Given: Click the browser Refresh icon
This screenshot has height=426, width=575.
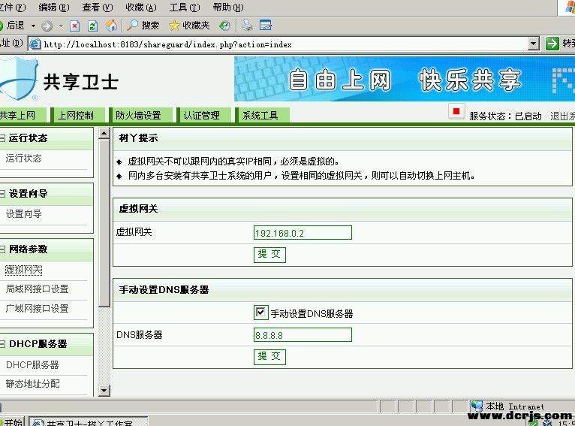Looking at the screenshot, I should click(92, 26).
